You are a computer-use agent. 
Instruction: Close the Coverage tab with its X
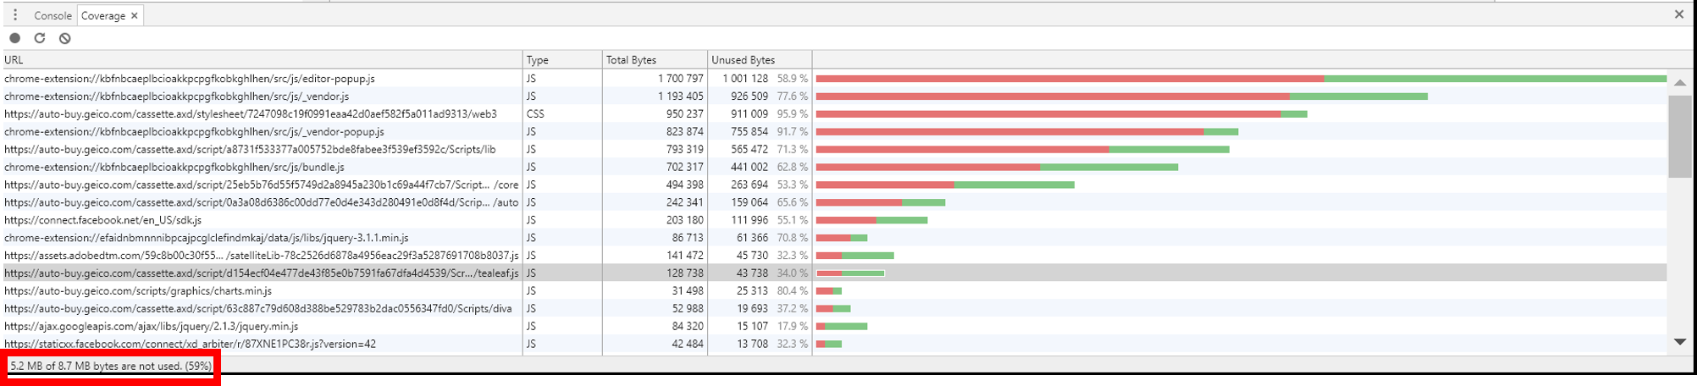point(135,15)
